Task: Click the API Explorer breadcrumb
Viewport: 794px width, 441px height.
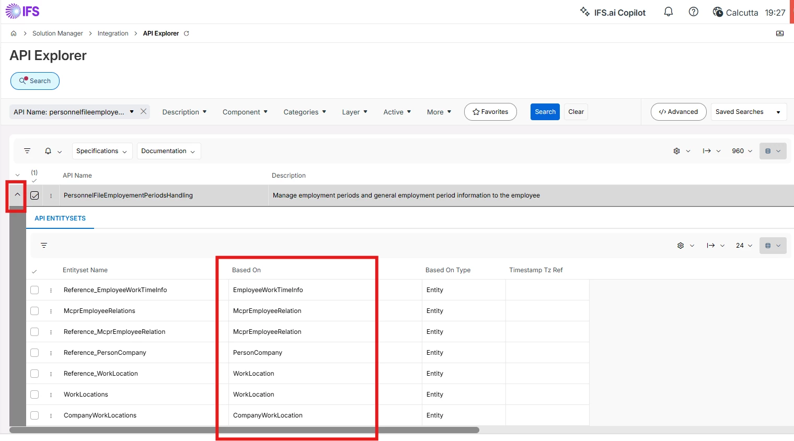Action: 161,33
